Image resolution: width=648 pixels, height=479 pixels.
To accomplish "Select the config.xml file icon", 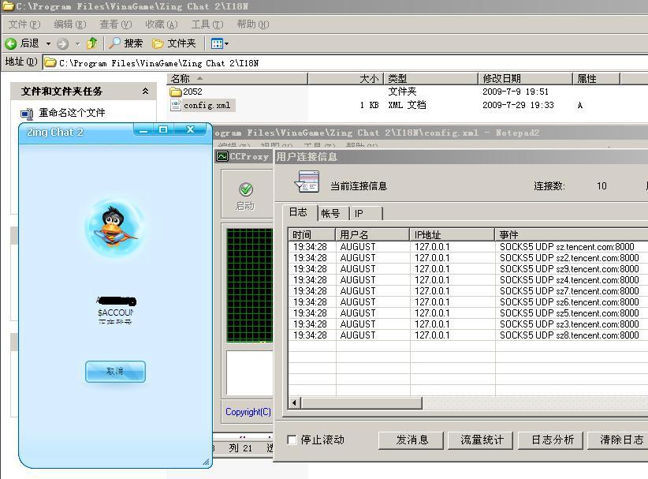I will [177, 105].
